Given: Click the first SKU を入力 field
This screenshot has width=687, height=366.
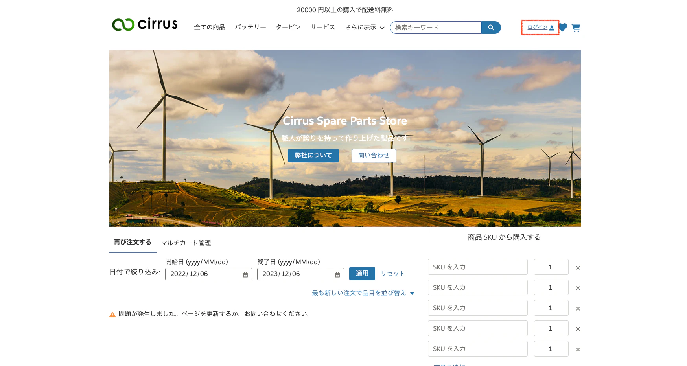Looking at the screenshot, I should pos(478,267).
